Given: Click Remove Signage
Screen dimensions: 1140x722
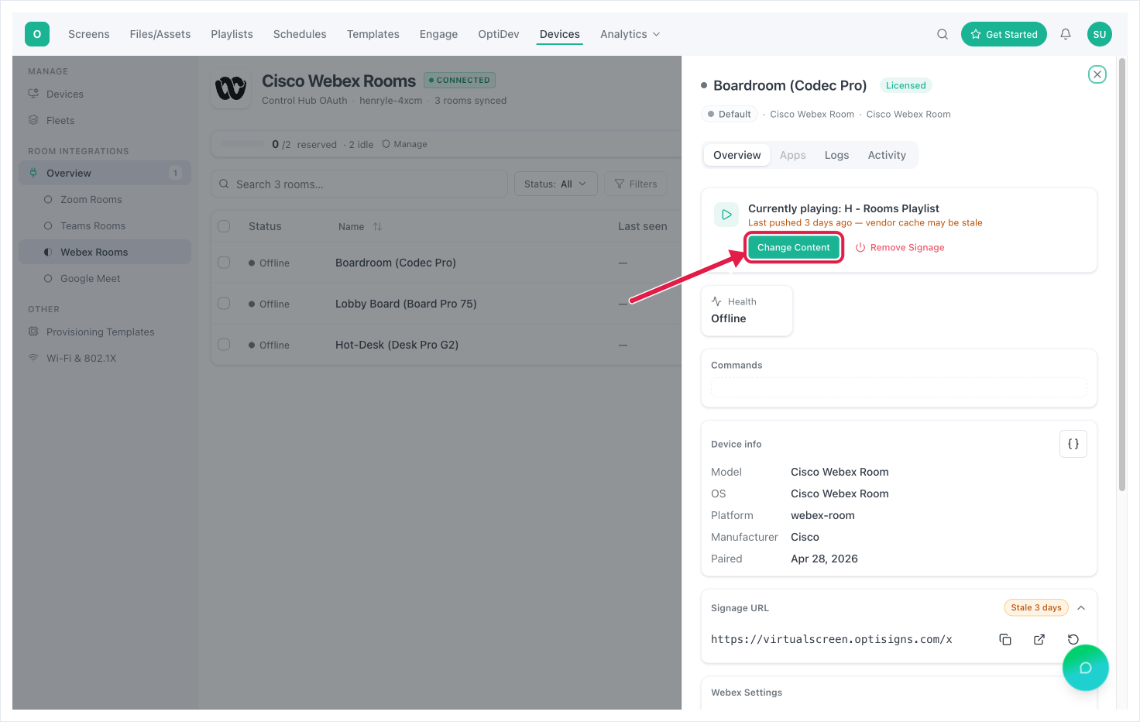Looking at the screenshot, I should [x=900, y=247].
